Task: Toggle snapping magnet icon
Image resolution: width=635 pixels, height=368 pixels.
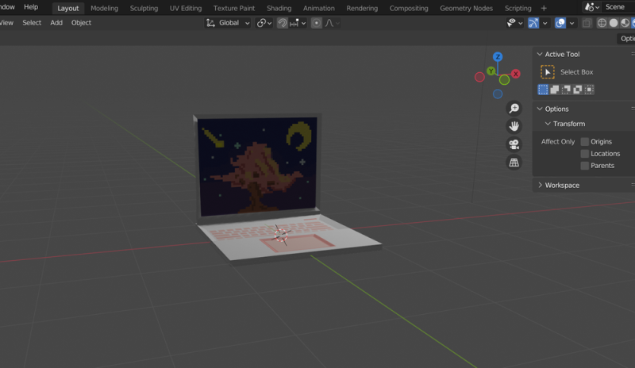Action: click(x=283, y=23)
